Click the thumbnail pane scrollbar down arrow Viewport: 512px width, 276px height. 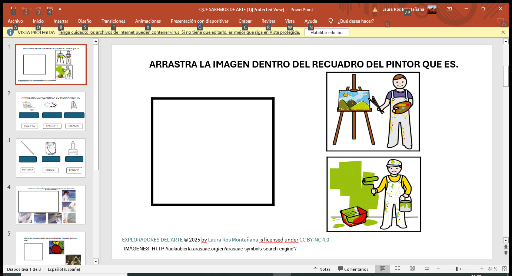click(96, 261)
